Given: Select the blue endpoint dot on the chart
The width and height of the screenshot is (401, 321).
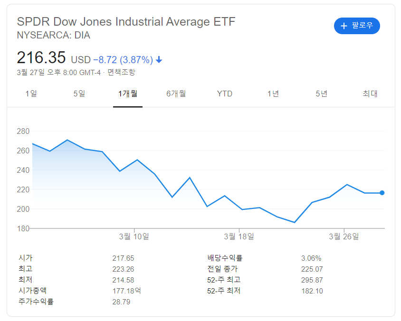Looking at the screenshot, I should click(382, 192).
